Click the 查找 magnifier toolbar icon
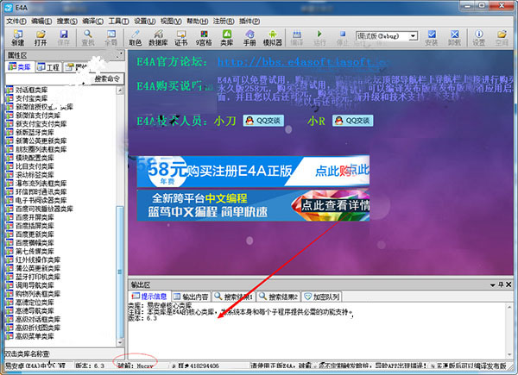 [x=88, y=38]
